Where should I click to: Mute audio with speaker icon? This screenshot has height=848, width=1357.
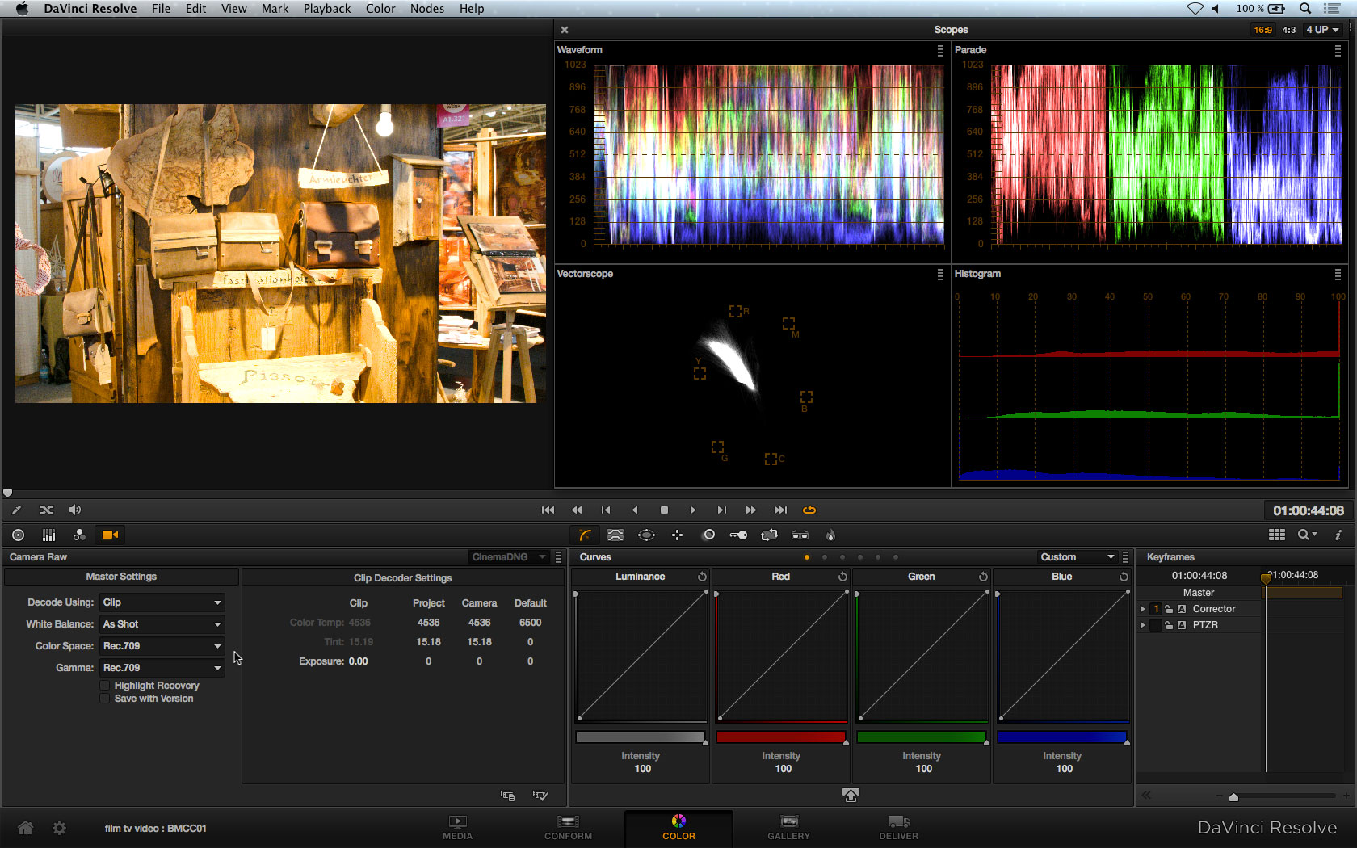(75, 510)
